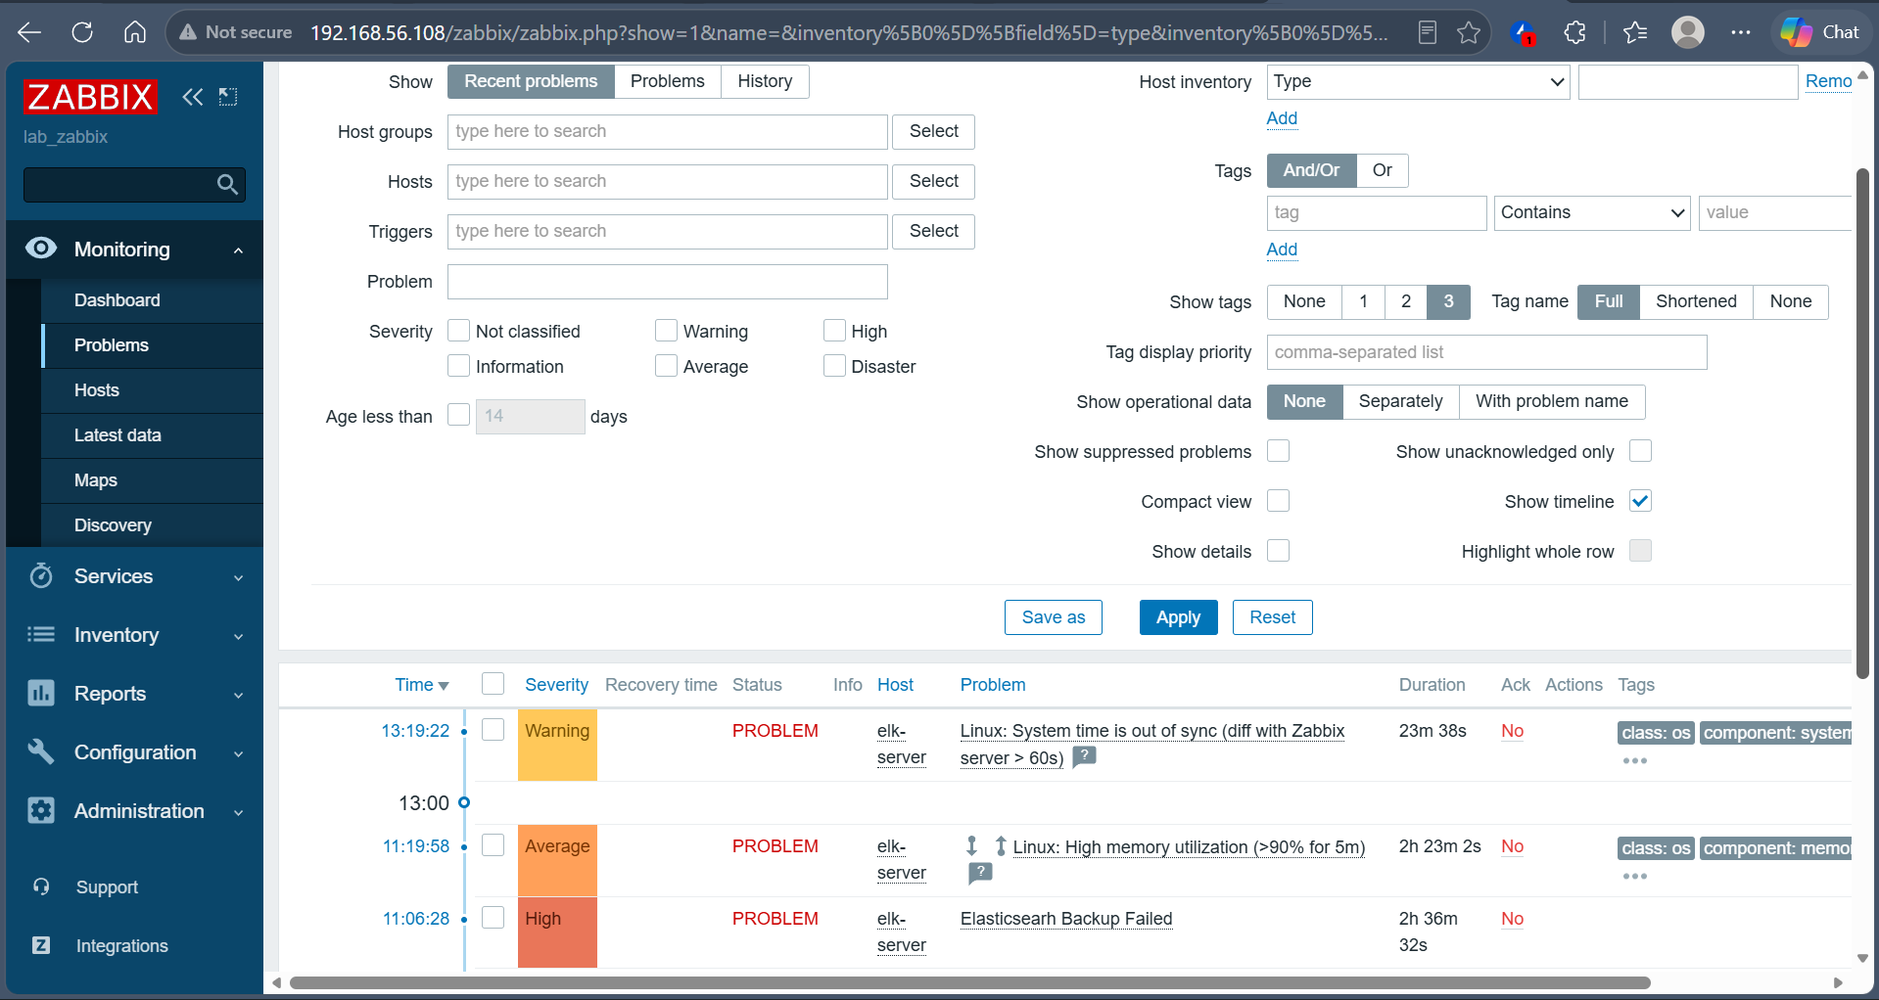Expand the Services menu section
Viewport: 1879px width, 1000px height.
pos(238,577)
